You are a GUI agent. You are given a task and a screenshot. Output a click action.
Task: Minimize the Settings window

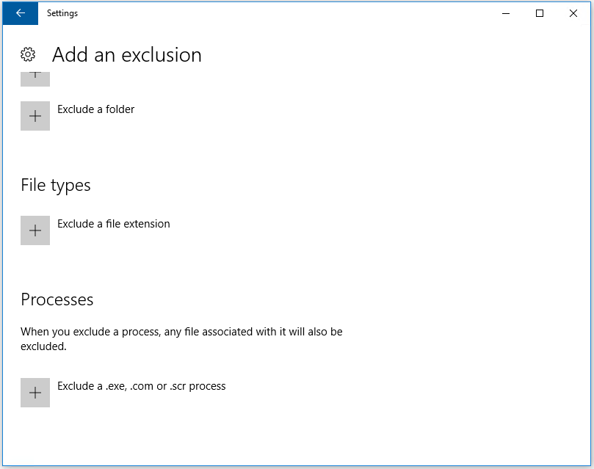click(506, 13)
